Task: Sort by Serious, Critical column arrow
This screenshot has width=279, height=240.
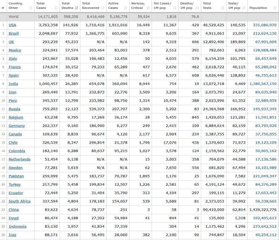Action: [148, 8]
